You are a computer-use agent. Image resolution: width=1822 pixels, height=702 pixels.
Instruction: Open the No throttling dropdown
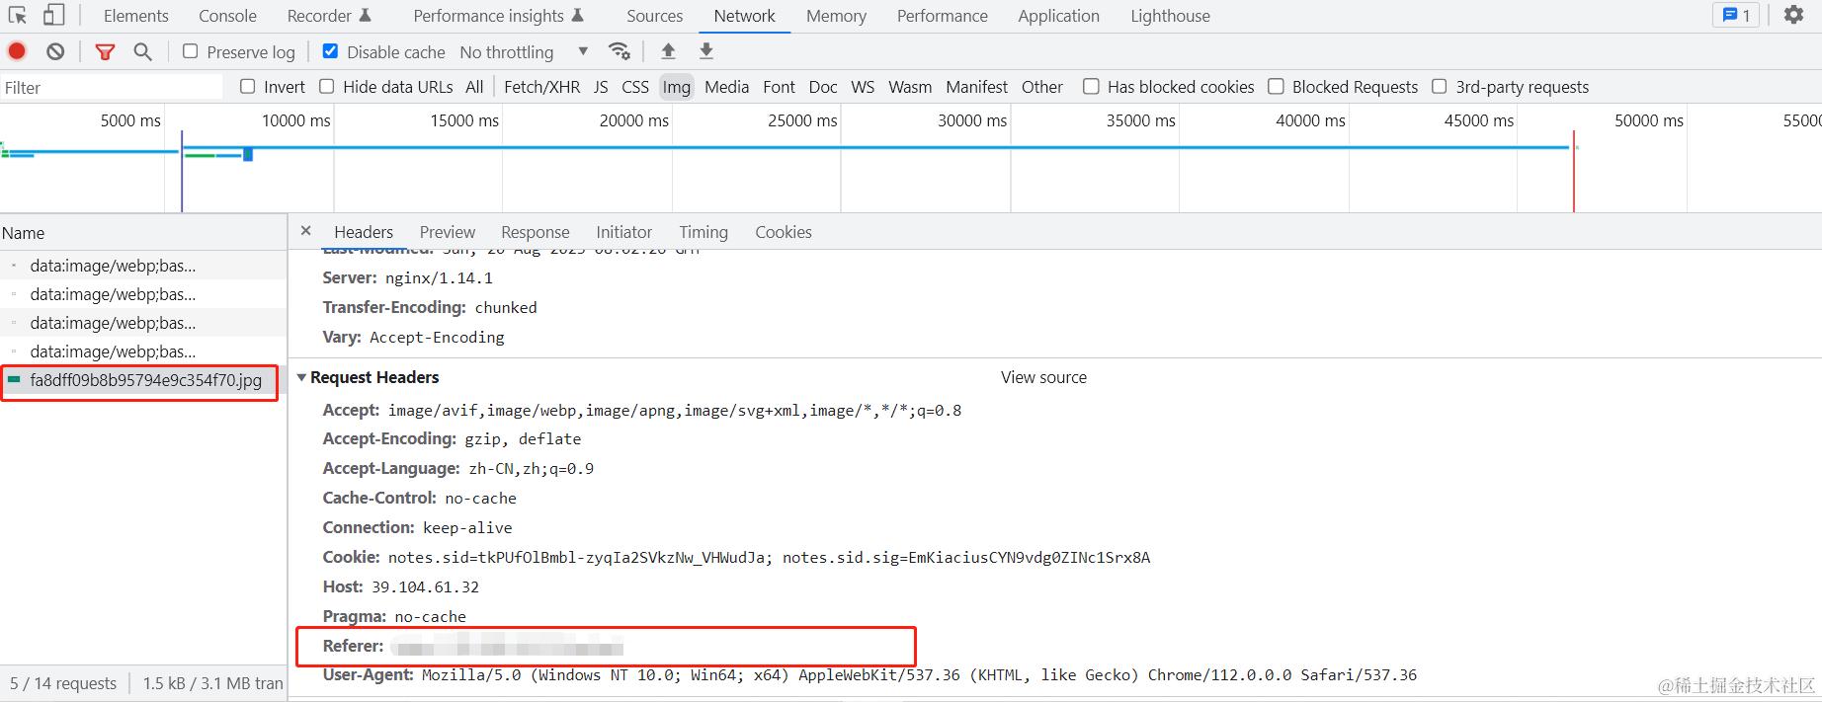click(525, 51)
